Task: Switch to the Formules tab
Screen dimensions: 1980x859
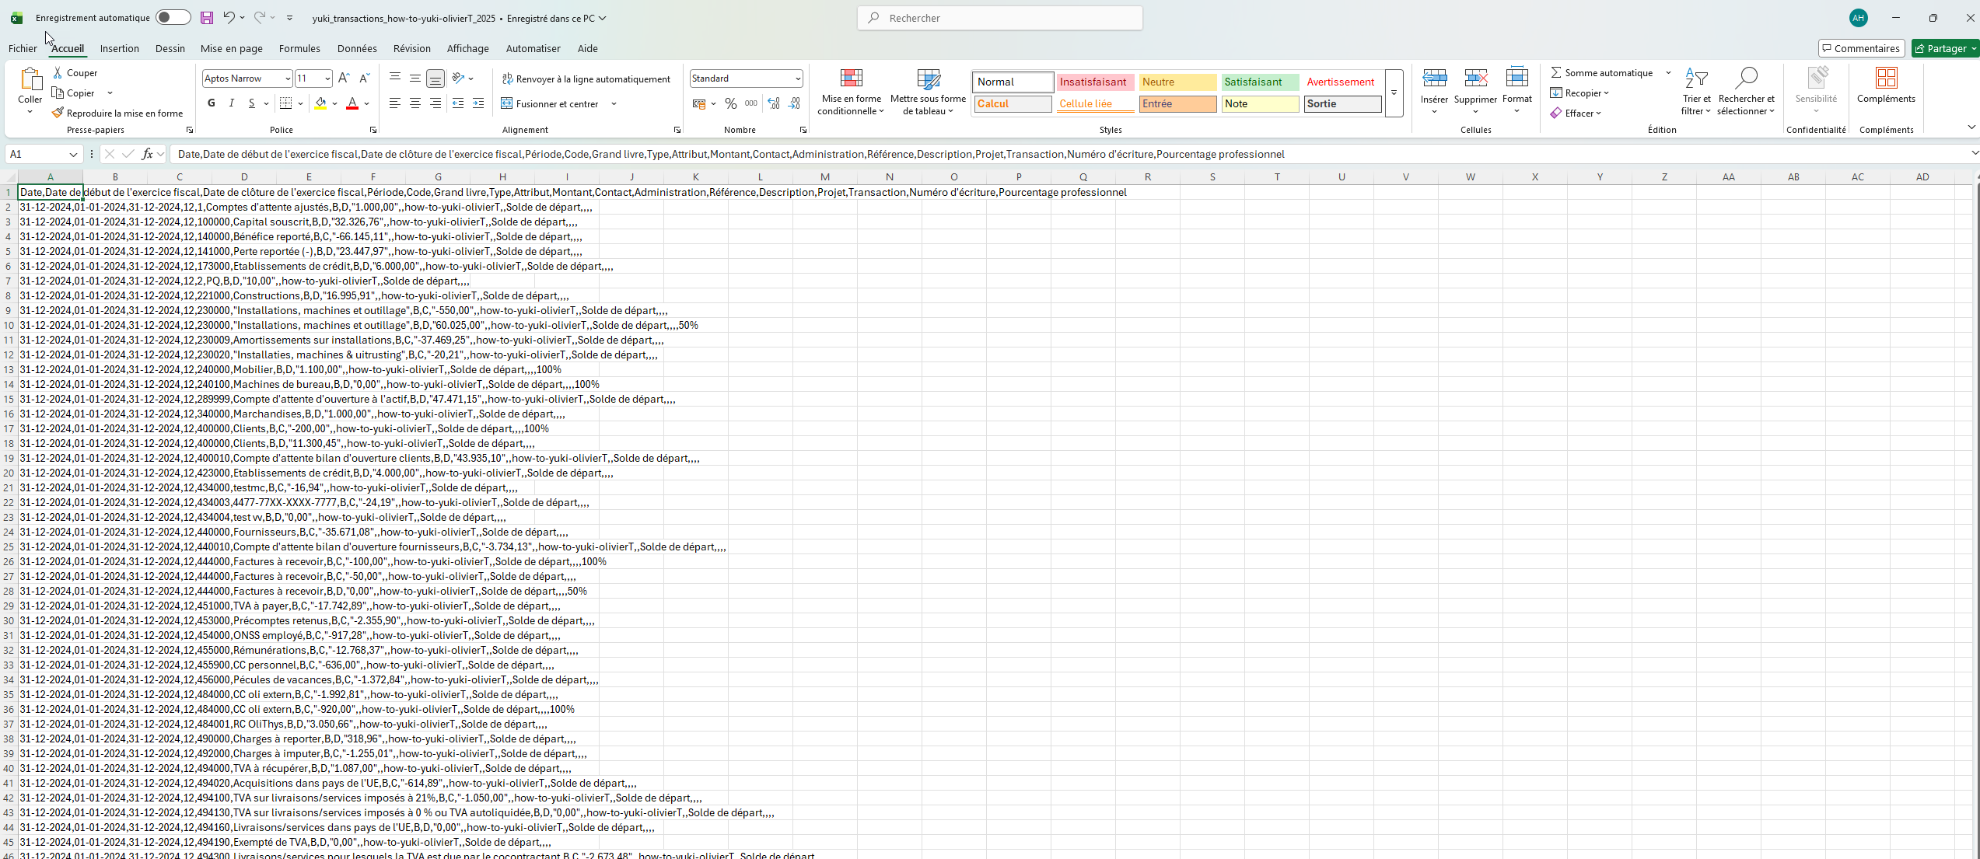Action: tap(299, 48)
